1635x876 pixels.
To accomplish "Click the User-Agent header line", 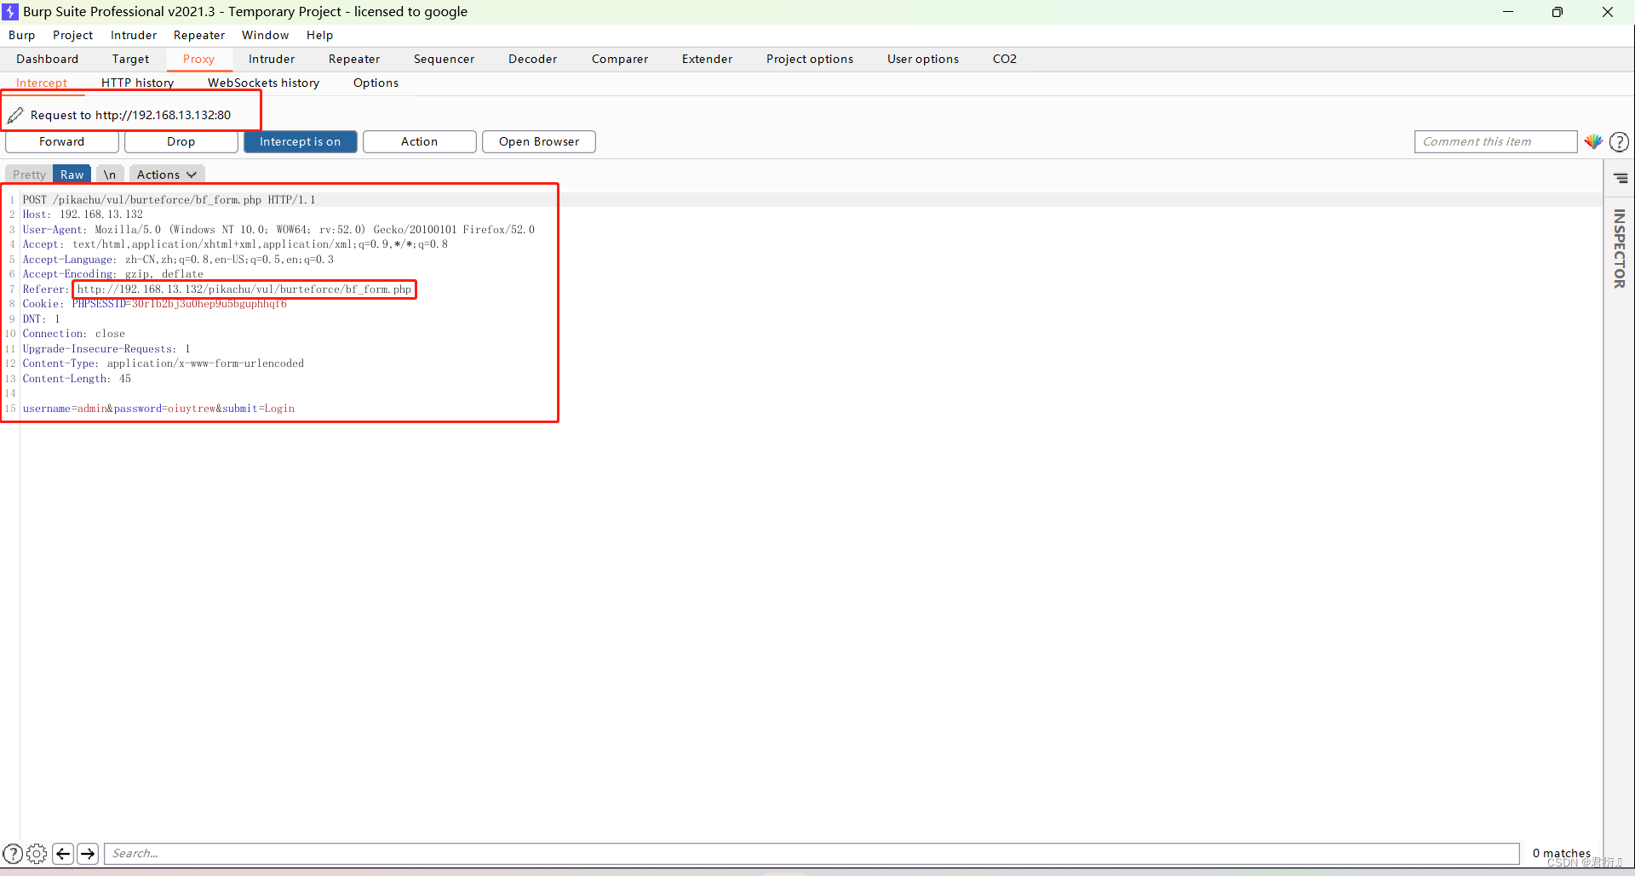I will coord(279,230).
